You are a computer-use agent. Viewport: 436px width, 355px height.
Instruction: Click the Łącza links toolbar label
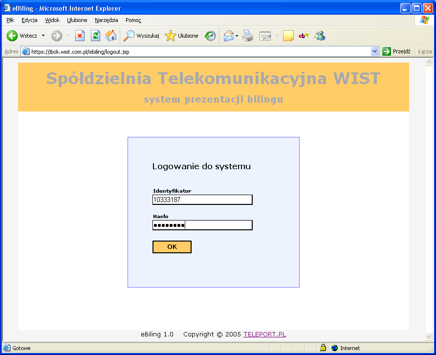tap(425, 51)
